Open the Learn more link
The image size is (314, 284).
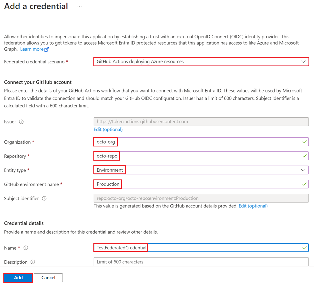[x=32, y=49]
